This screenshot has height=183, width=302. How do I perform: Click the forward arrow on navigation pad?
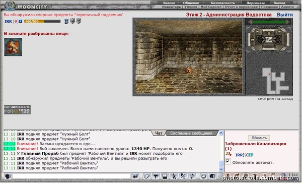pos(269,33)
